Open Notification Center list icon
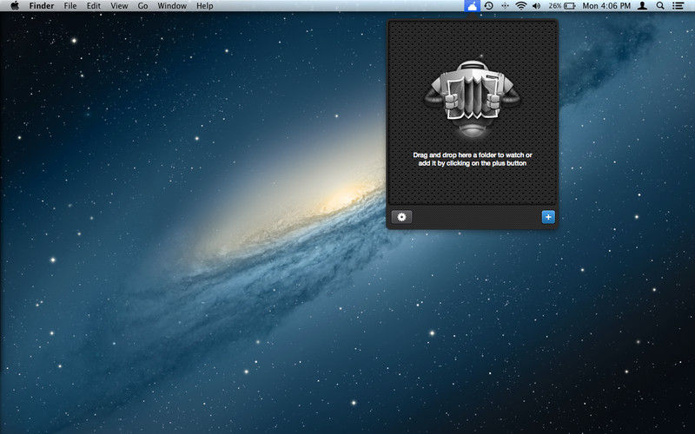Image resolution: width=695 pixels, height=434 pixels. tap(678, 6)
